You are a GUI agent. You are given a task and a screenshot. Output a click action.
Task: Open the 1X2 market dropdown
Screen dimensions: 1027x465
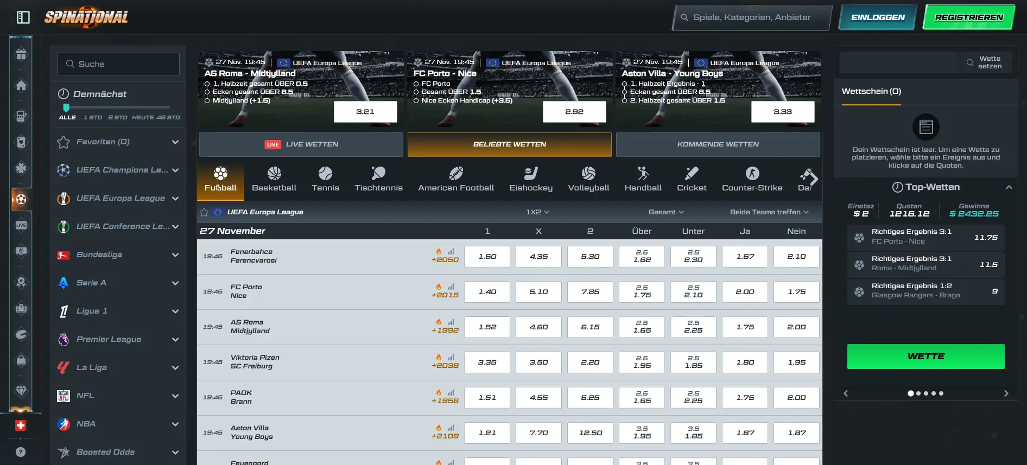(537, 212)
